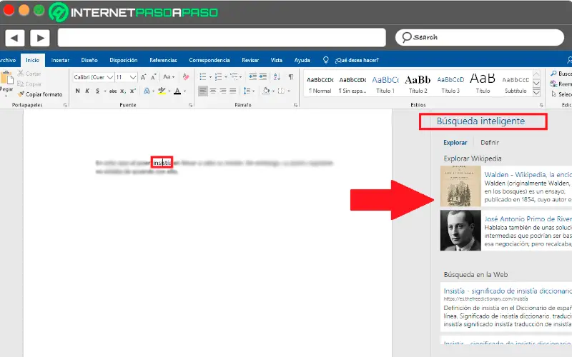Open the Archivo tab
This screenshot has width=572, height=357.
click(7, 60)
